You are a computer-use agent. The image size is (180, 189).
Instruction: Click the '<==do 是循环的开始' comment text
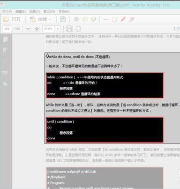(x=80, y=83)
